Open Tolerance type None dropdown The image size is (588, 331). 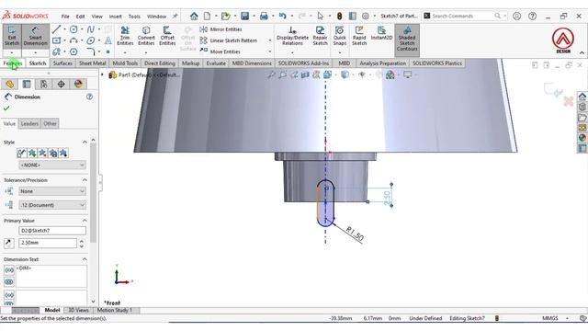tap(52, 191)
